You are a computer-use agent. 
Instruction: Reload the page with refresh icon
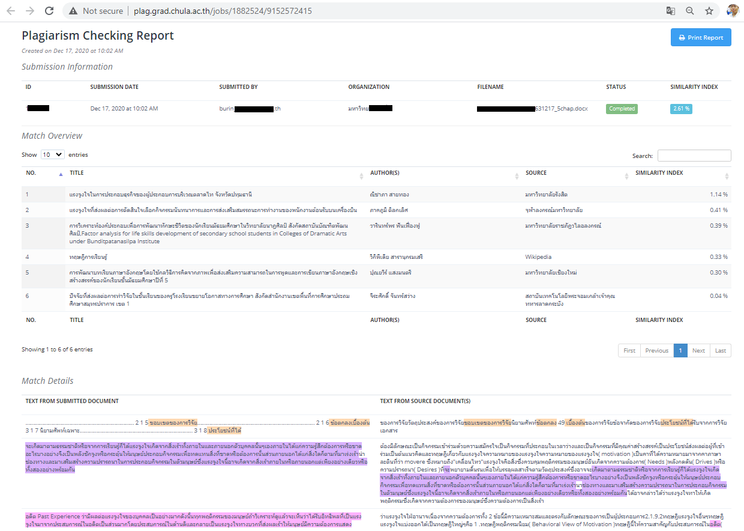tap(49, 11)
